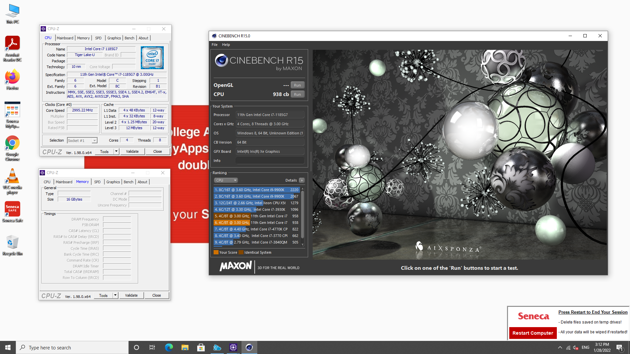Open the Socket #1 selection dropdown
This screenshot has height=354, width=630.
(82, 140)
